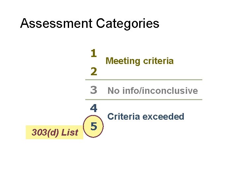Click the "Assessment Categories" slide title
The image size is (238, 179).
(x=90, y=24)
